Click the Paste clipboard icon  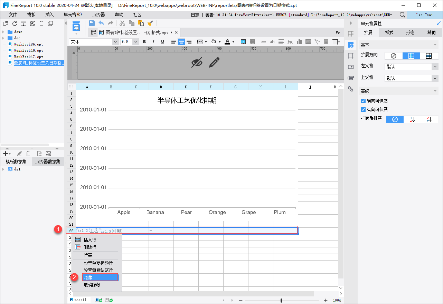click(x=141, y=23)
